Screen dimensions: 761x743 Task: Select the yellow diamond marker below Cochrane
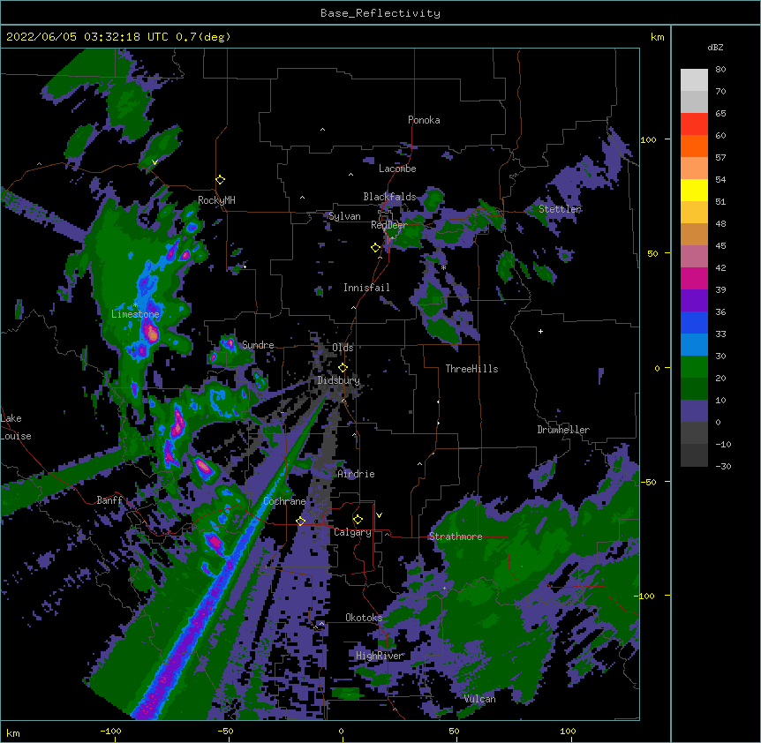[301, 522]
